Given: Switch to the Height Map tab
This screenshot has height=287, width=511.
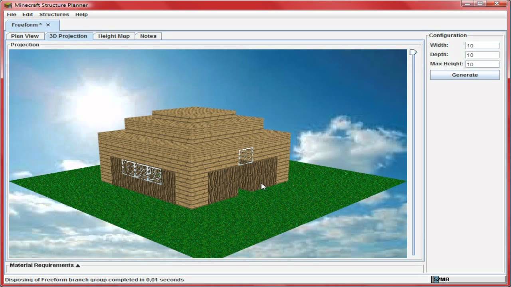Looking at the screenshot, I should point(114,36).
